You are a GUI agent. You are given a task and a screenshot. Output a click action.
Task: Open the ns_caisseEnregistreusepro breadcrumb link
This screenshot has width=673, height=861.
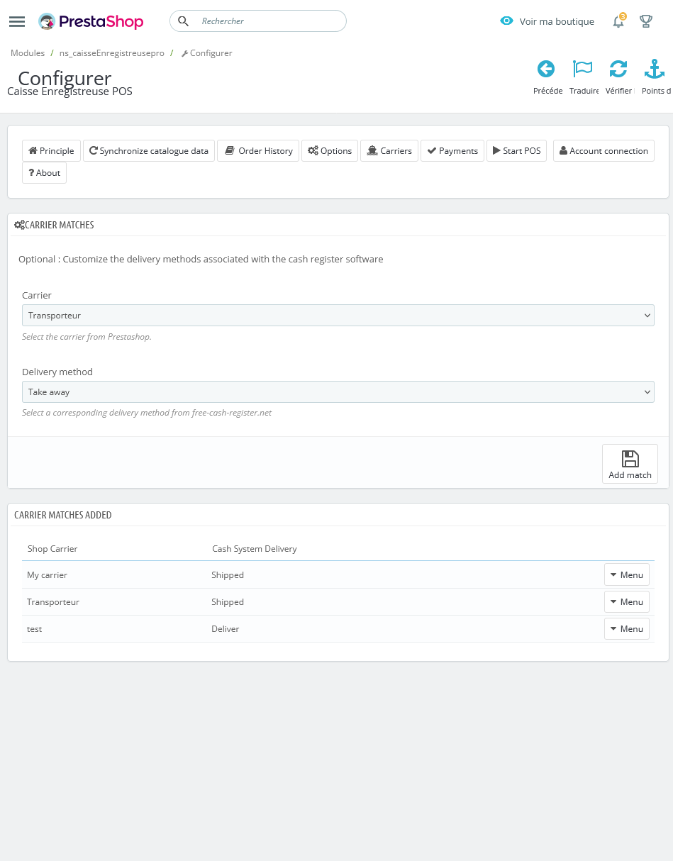coord(111,52)
